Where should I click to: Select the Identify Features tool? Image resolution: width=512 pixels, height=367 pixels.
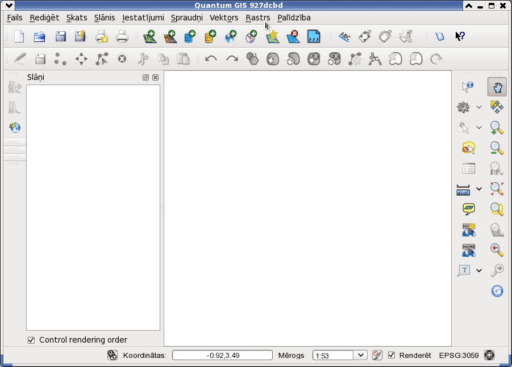[468, 87]
